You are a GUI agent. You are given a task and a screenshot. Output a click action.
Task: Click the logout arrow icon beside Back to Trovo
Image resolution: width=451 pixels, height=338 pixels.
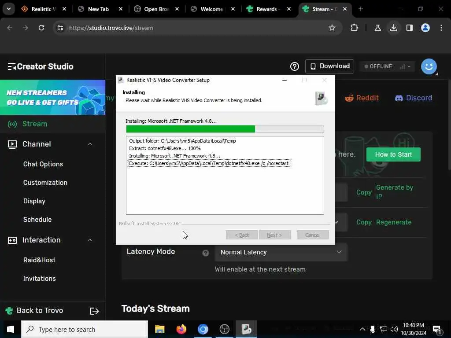click(x=94, y=311)
